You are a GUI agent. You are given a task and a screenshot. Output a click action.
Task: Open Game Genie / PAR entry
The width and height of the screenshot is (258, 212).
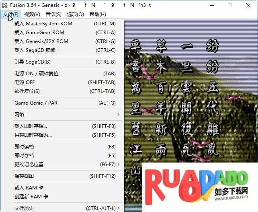(36, 103)
